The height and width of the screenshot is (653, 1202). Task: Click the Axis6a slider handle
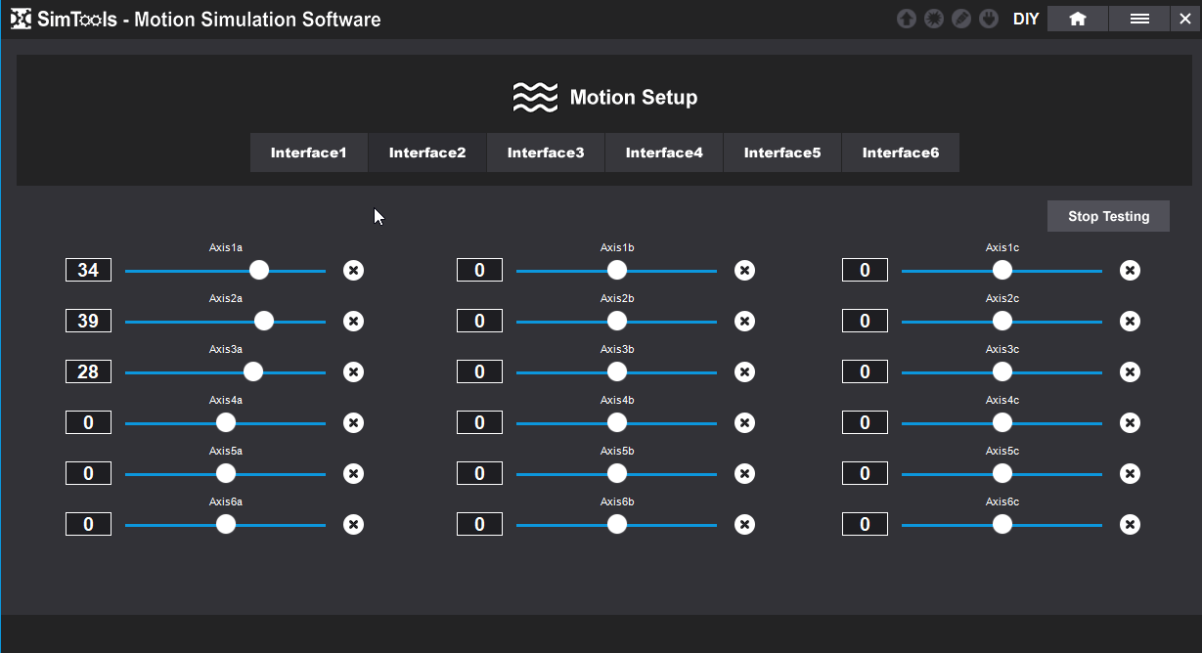coord(226,524)
